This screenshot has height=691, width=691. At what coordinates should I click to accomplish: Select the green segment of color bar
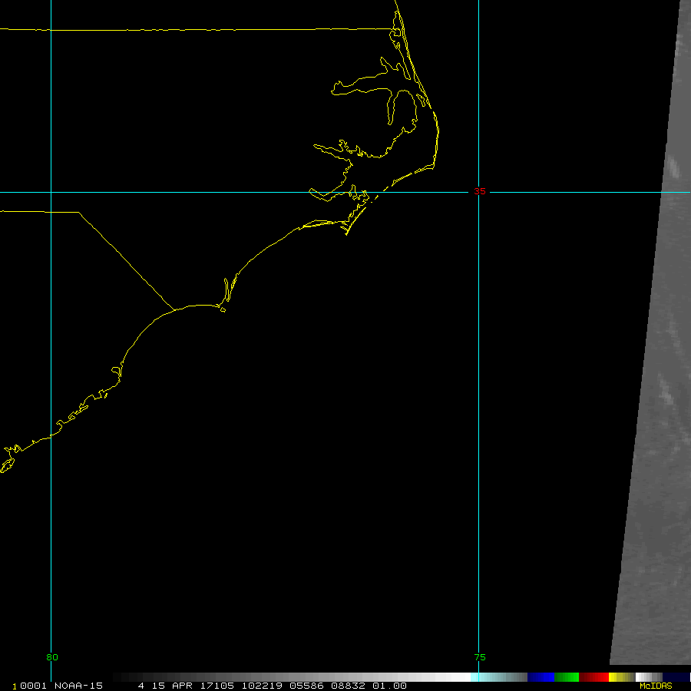[x=567, y=677]
